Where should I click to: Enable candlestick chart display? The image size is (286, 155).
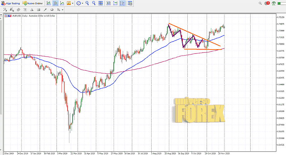[55, 3]
